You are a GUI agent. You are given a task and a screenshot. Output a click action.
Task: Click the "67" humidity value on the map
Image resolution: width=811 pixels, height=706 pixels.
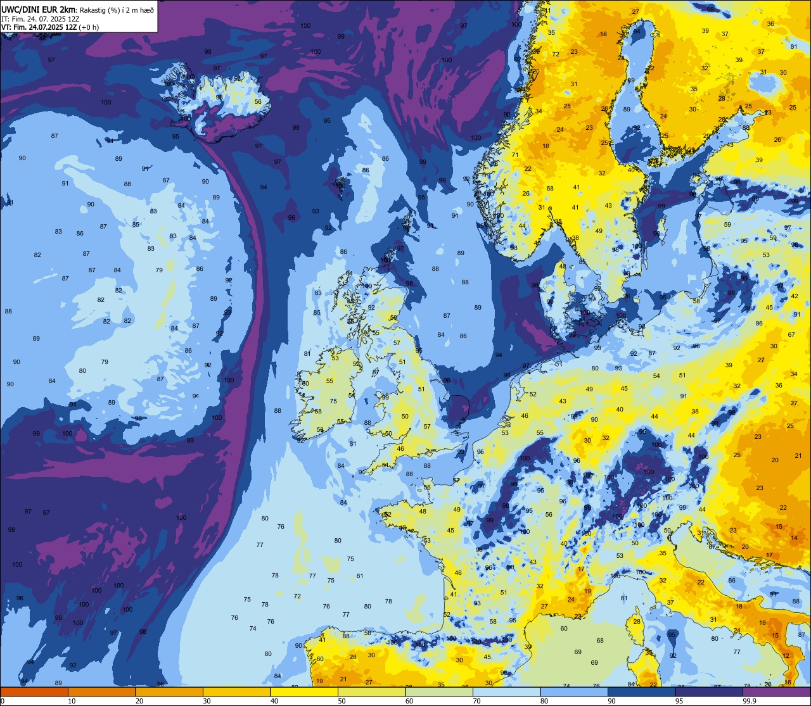tap(791, 335)
